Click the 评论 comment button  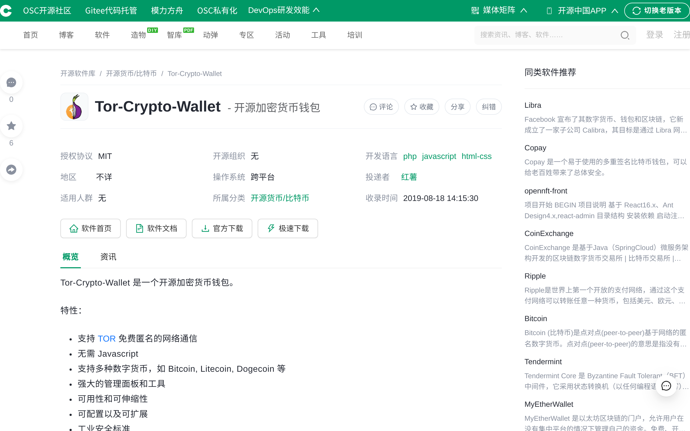pyautogui.click(x=381, y=107)
